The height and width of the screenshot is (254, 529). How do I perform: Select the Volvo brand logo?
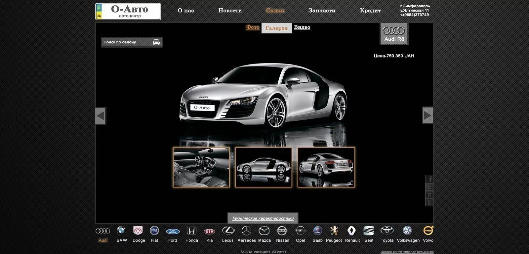[428, 230]
